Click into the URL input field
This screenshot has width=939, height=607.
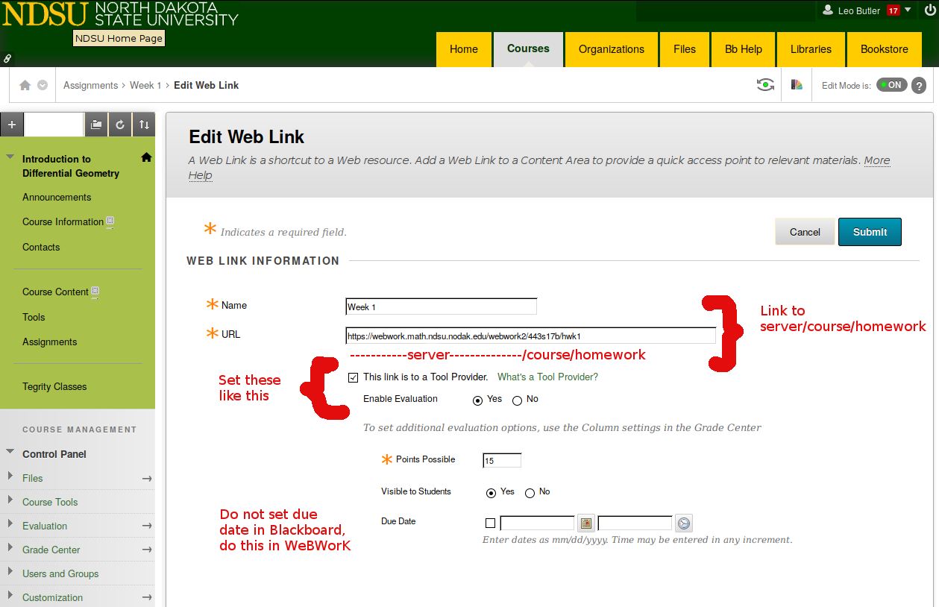(530, 336)
